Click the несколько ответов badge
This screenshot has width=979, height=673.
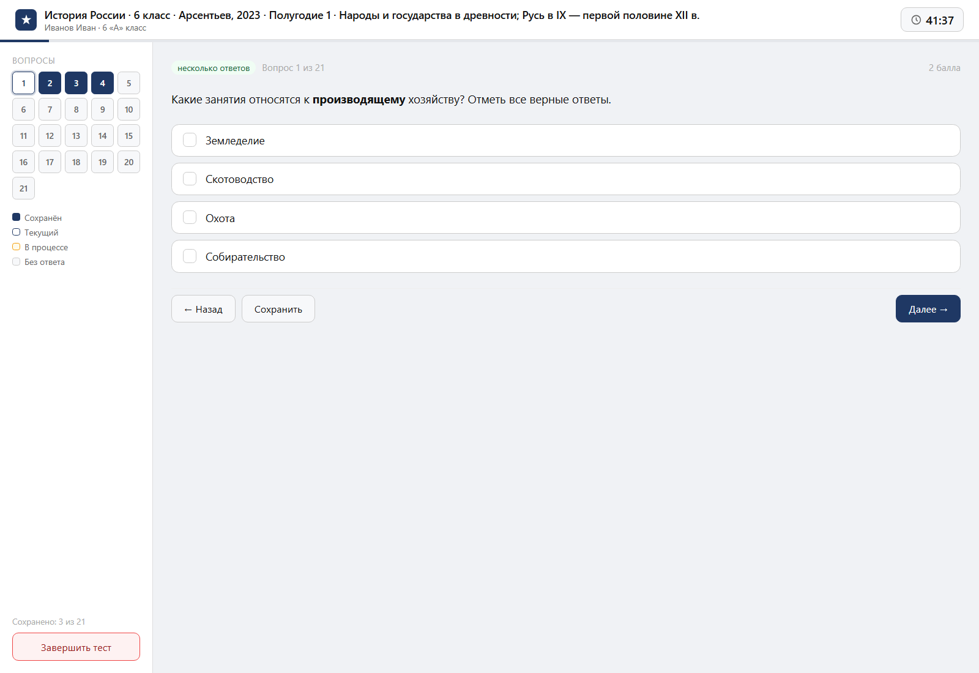click(214, 68)
